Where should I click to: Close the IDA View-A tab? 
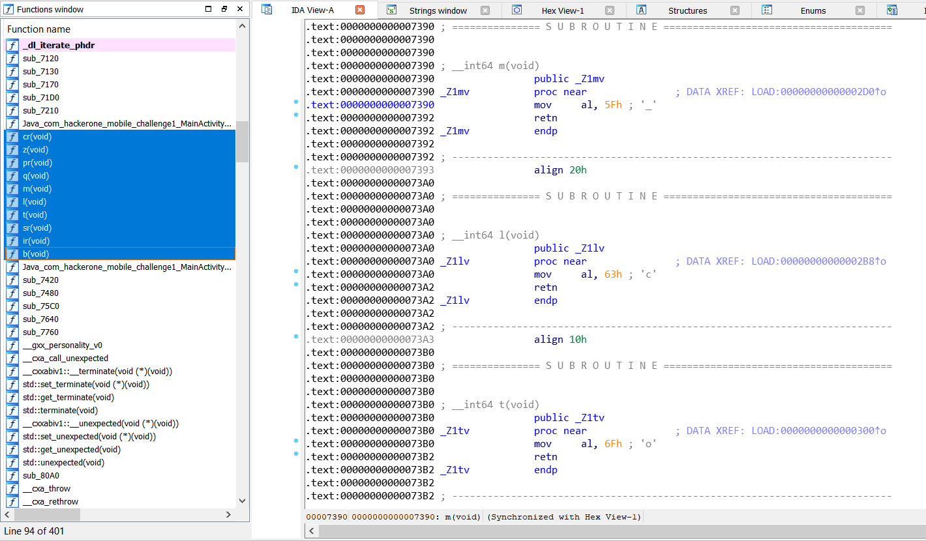pos(360,10)
